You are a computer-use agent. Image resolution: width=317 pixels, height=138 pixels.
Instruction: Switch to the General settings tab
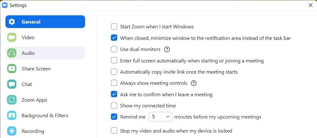pos(45,22)
